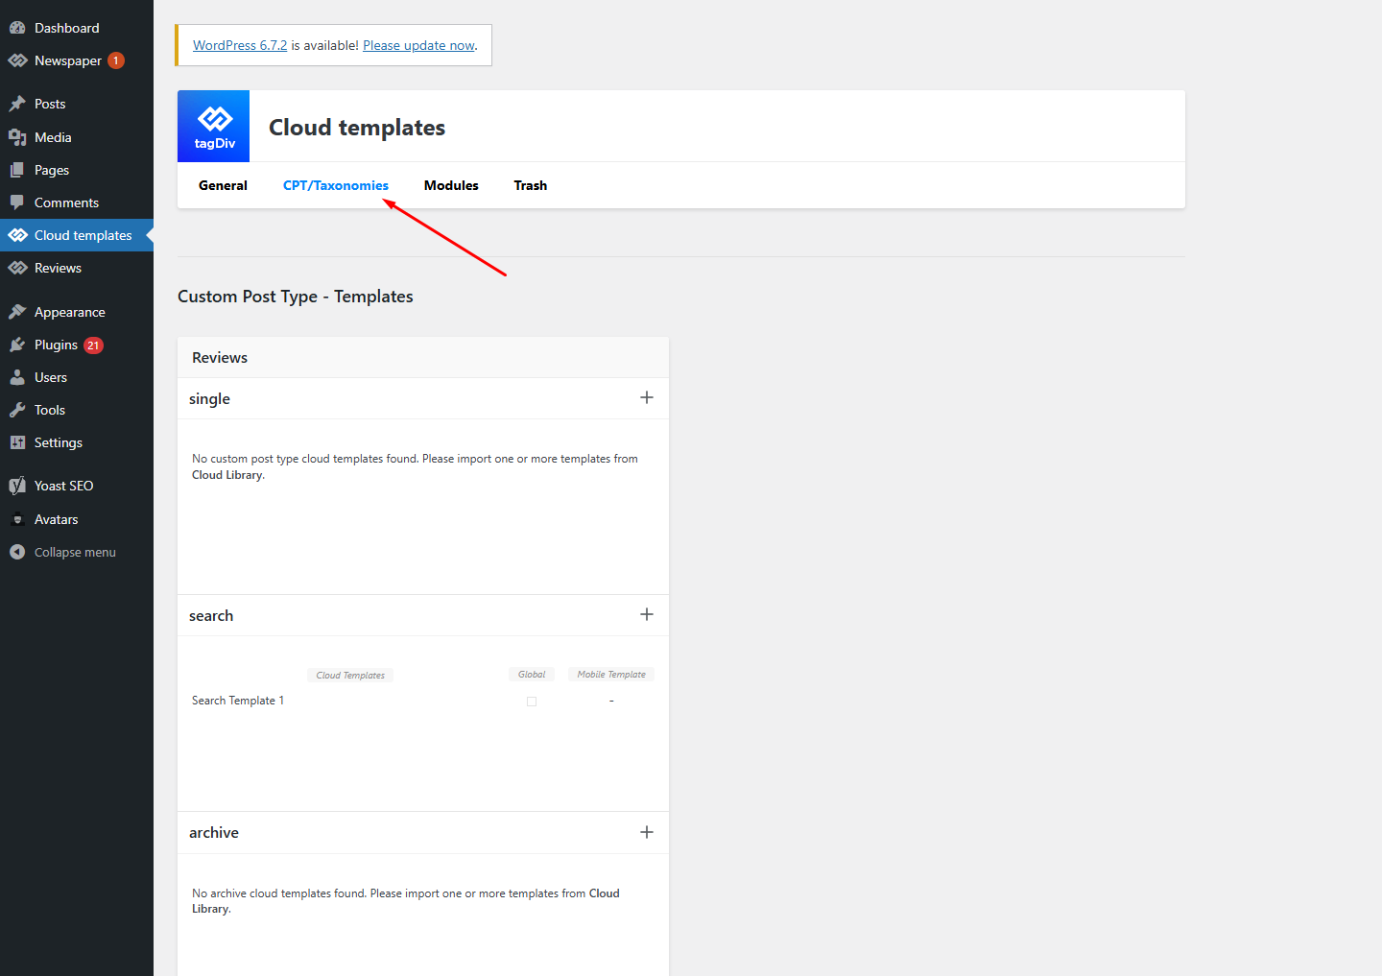Expand the search templates section plus
This screenshot has width=1382, height=976.
pyautogui.click(x=647, y=614)
